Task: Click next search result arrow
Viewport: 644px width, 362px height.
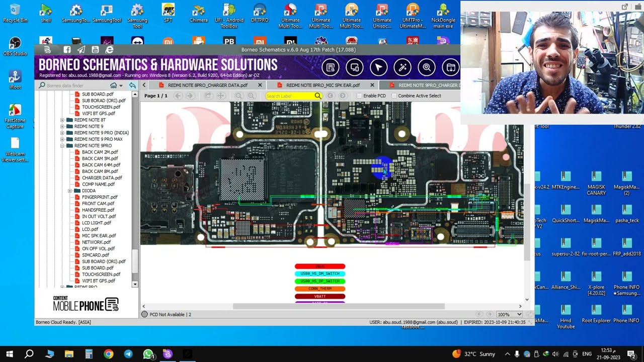Action: [x=343, y=96]
